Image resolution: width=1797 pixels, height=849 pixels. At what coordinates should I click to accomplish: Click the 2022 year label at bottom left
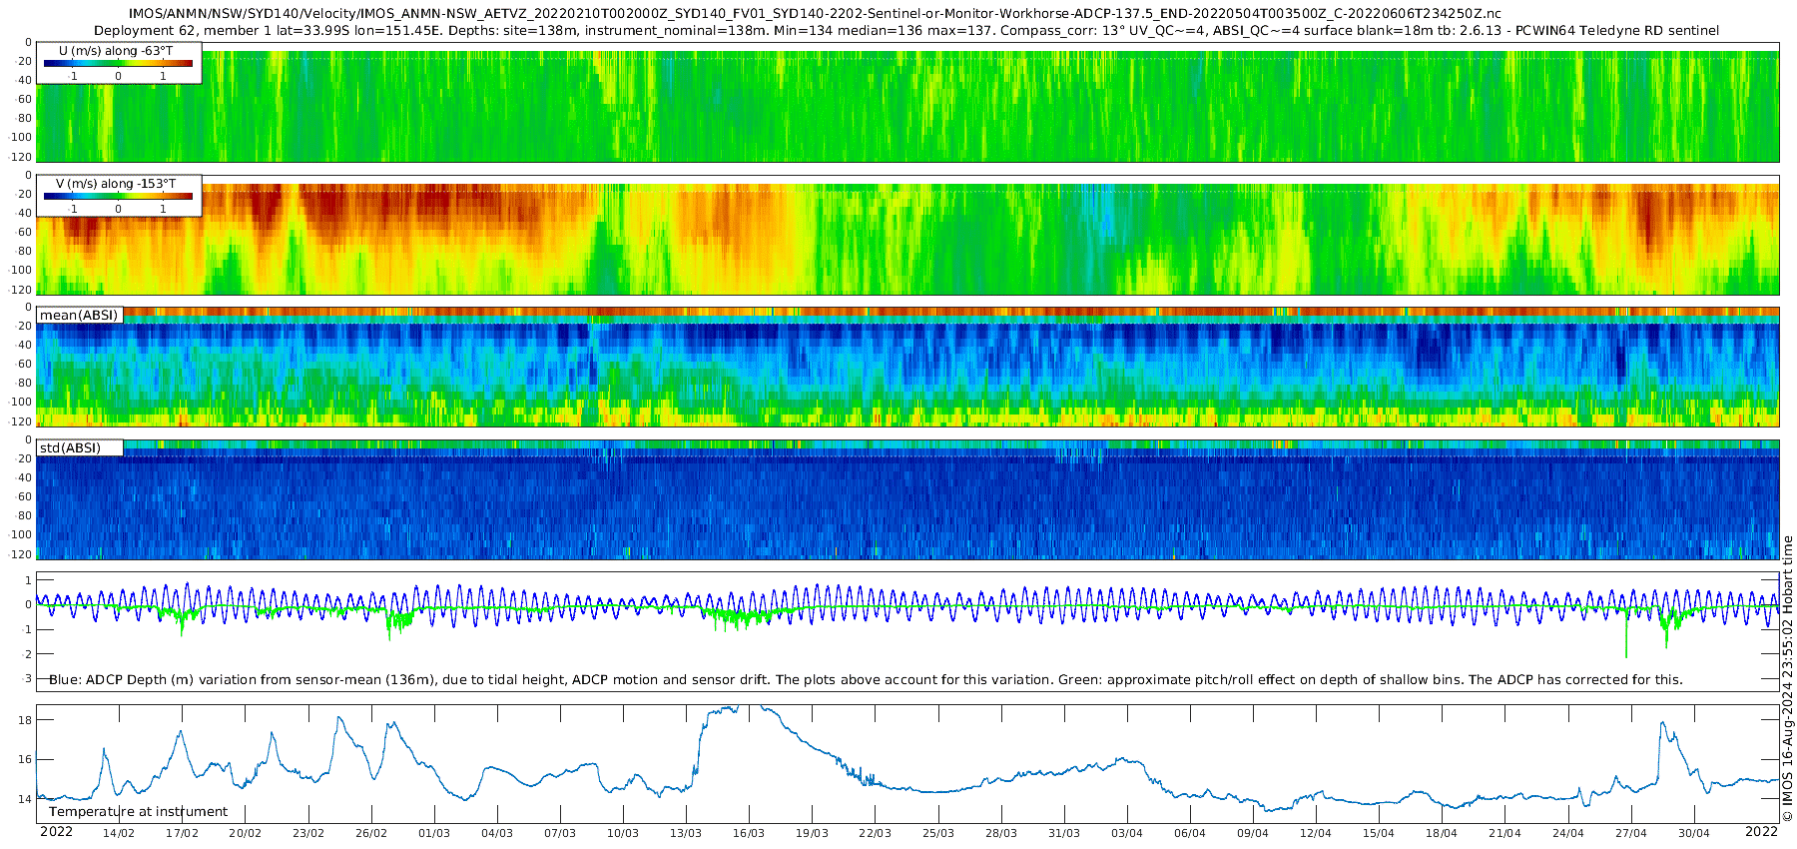pos(56,832)
